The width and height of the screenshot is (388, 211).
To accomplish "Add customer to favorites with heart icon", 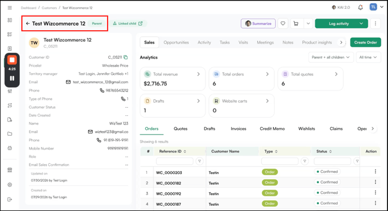I will pyautogui.click(x=283, y=24).
